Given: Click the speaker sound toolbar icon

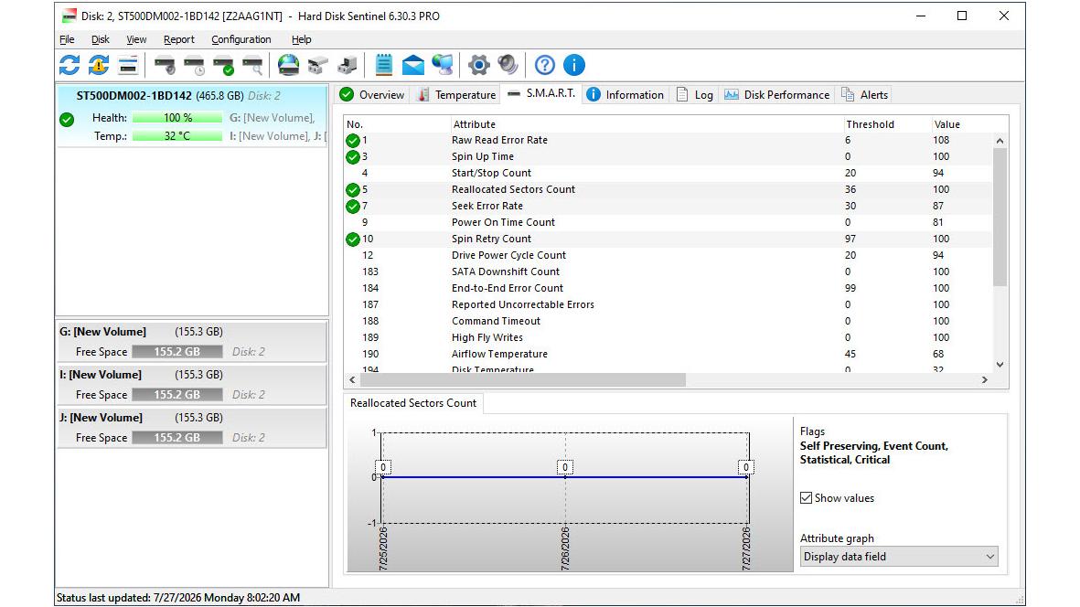Looking at the screenshot, I should tap(508, 66).
